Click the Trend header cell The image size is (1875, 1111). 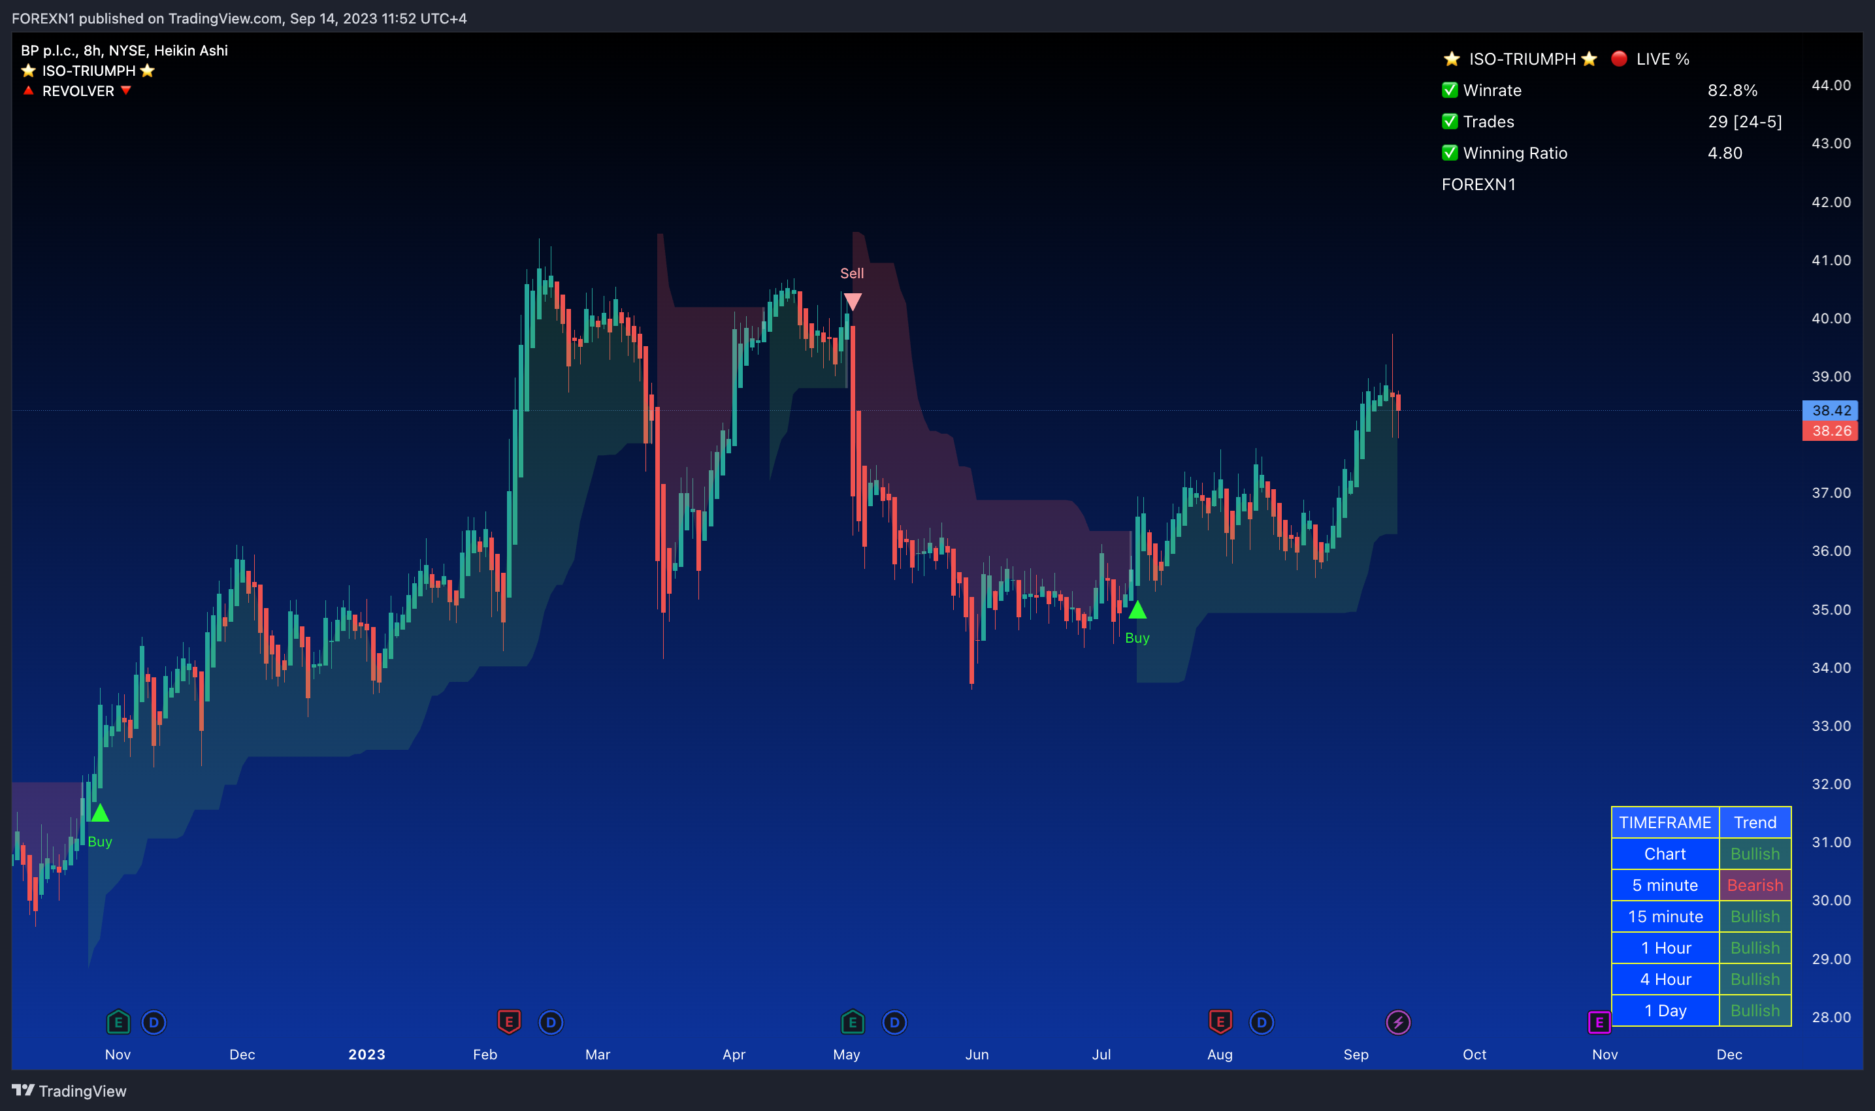(1754, 822)
